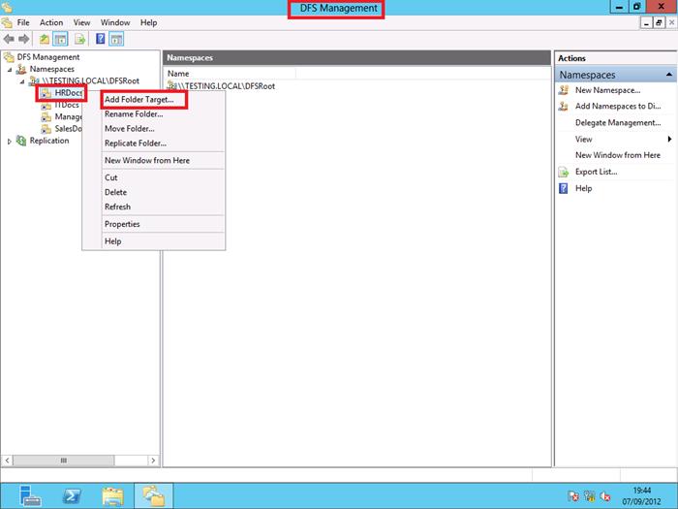The width and height of the screenshot is (678, 509).
Task: Click Delegate Management Permissions action
Action: click(618, 123)
